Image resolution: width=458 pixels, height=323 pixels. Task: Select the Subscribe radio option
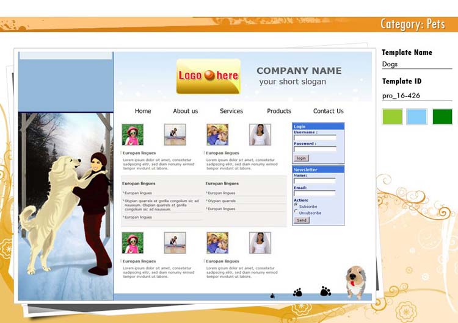click(296, 205)
